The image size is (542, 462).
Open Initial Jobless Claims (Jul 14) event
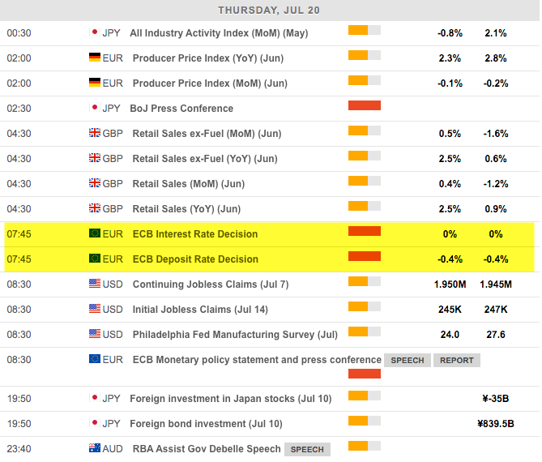point(200,310)
